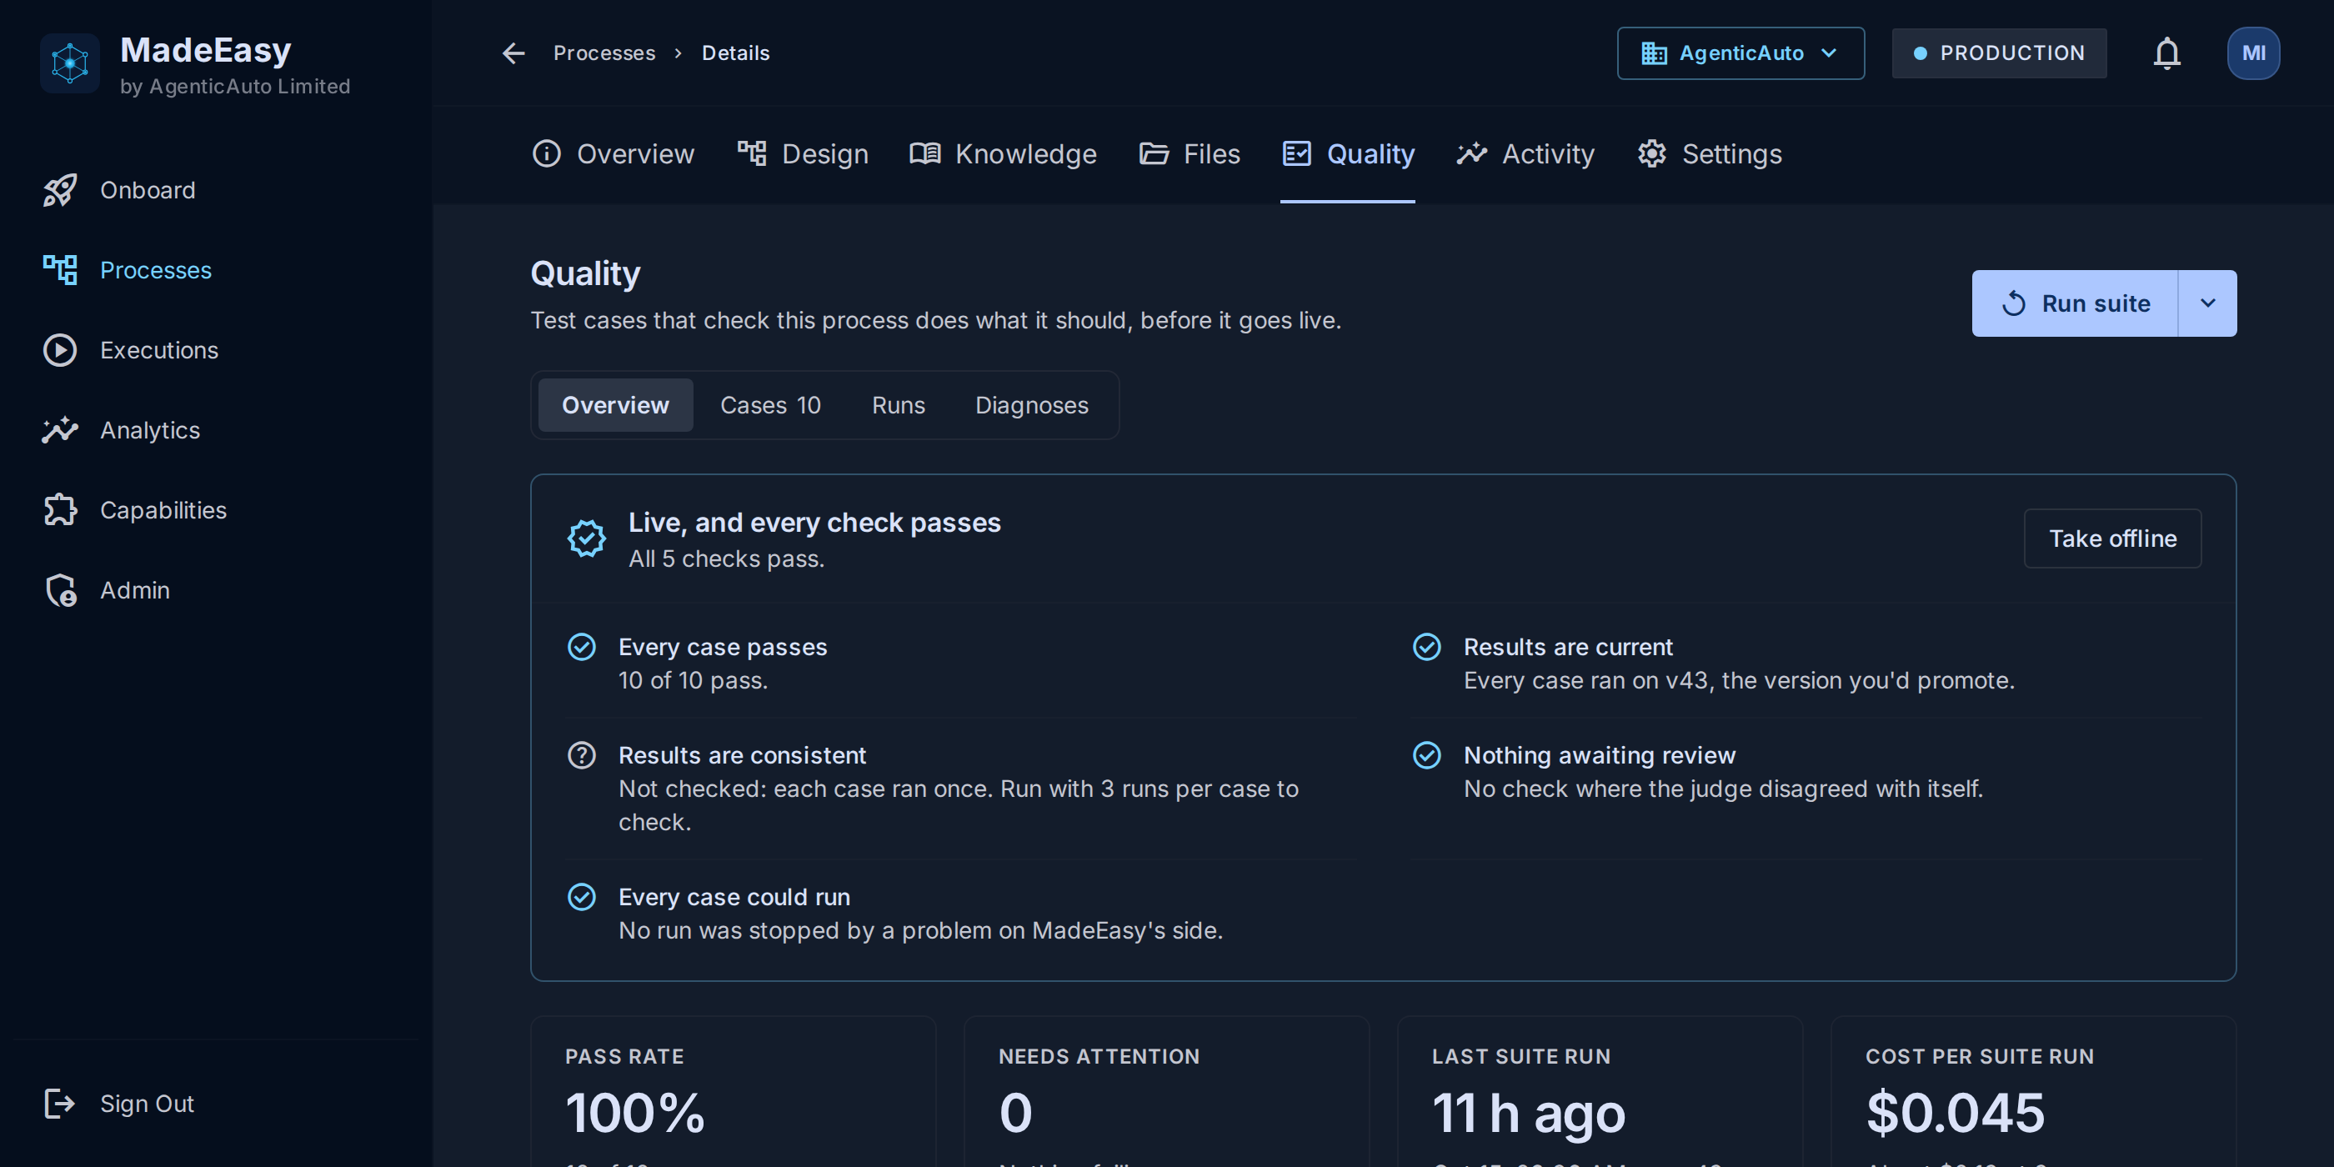
Task: Select the Quality tab
Action: [x=1348, y=154]
